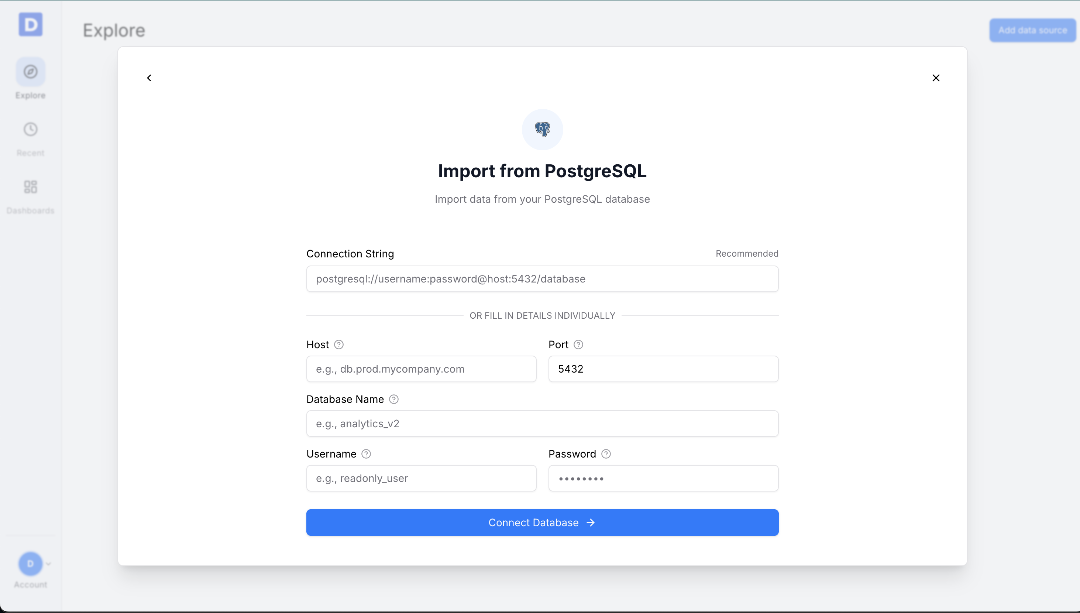This screenshot has width=1080, height=613.
Task: Open Dashboards via the grid icon
Action: (30, 186)
